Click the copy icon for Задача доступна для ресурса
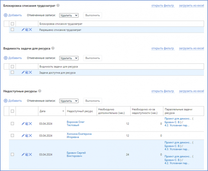 (27, 72)
